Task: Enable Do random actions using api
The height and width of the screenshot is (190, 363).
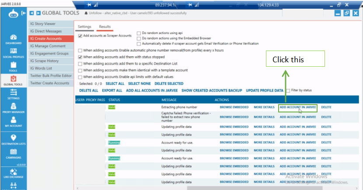Action: pos(139,33)
